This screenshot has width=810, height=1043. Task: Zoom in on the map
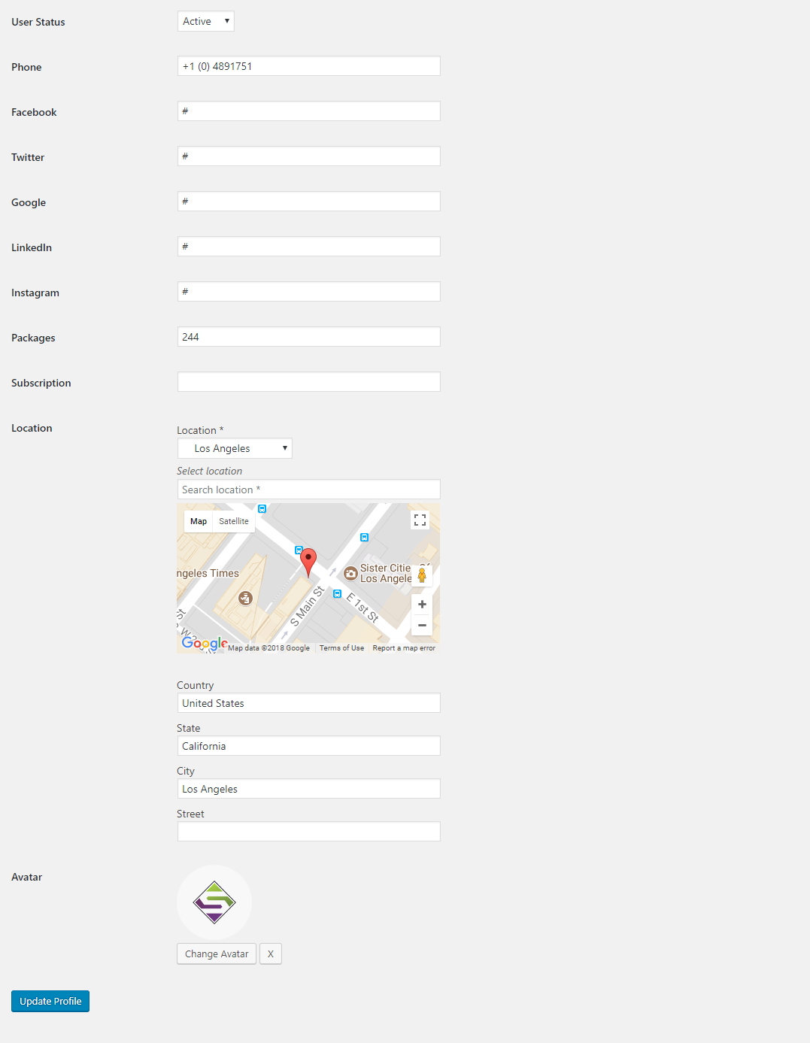422,605
